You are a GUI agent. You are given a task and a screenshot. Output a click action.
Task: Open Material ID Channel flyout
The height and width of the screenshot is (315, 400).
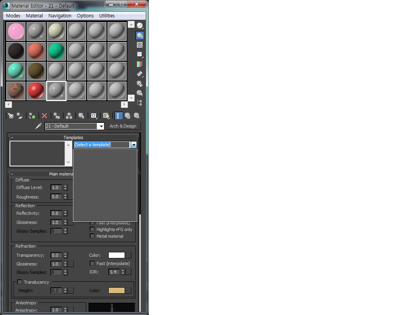(94, 116)
